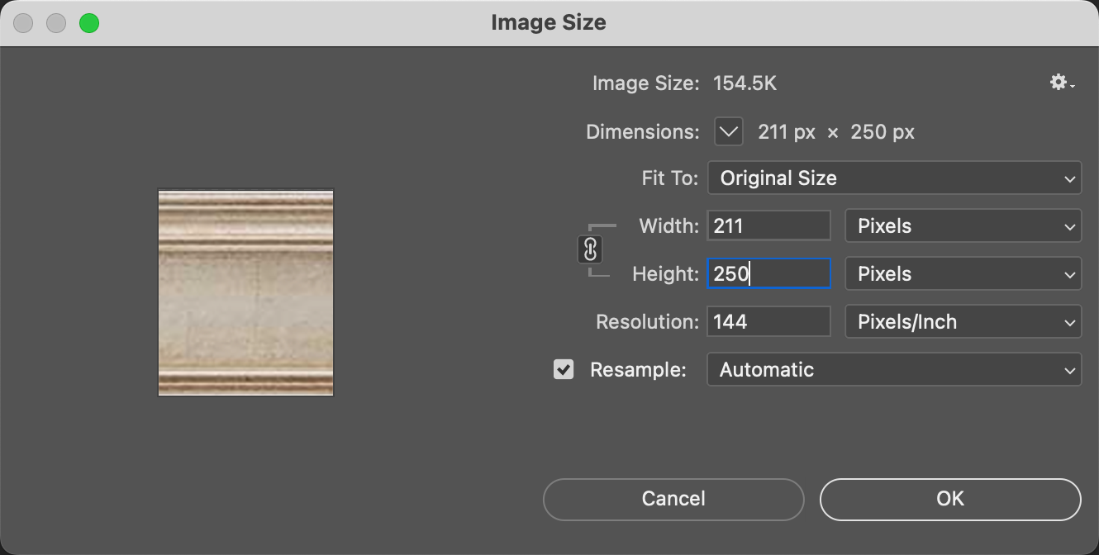1099x555 pixels.
Task: Click the image preview thumbnail
Action: [245, 293]
